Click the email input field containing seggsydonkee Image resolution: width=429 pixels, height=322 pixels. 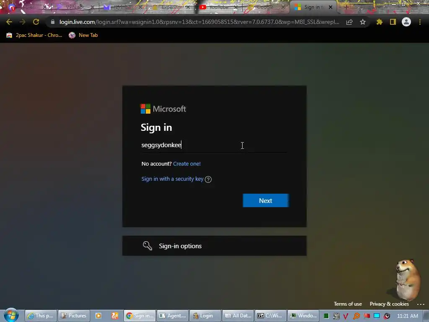coord(214,145)
